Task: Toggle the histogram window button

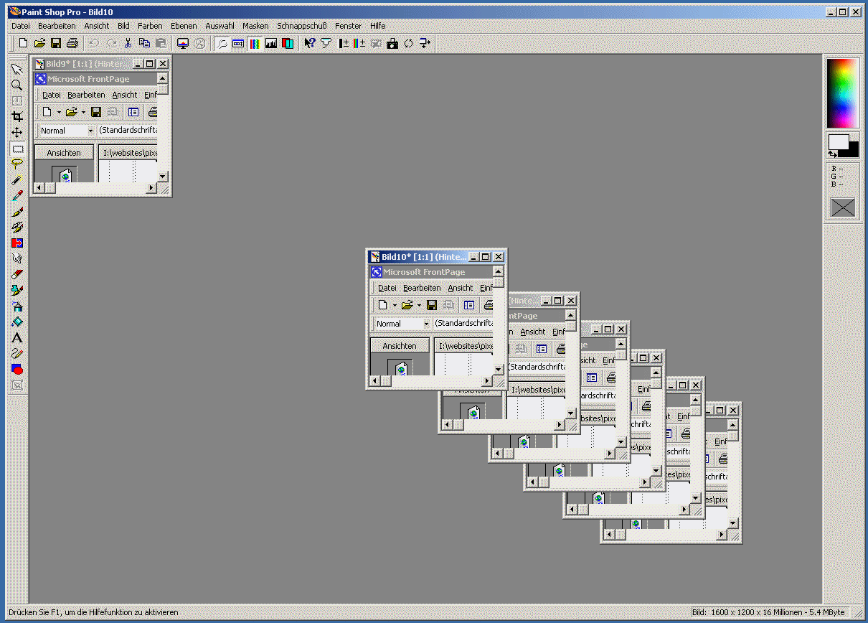Action: (x=271, y=43)
